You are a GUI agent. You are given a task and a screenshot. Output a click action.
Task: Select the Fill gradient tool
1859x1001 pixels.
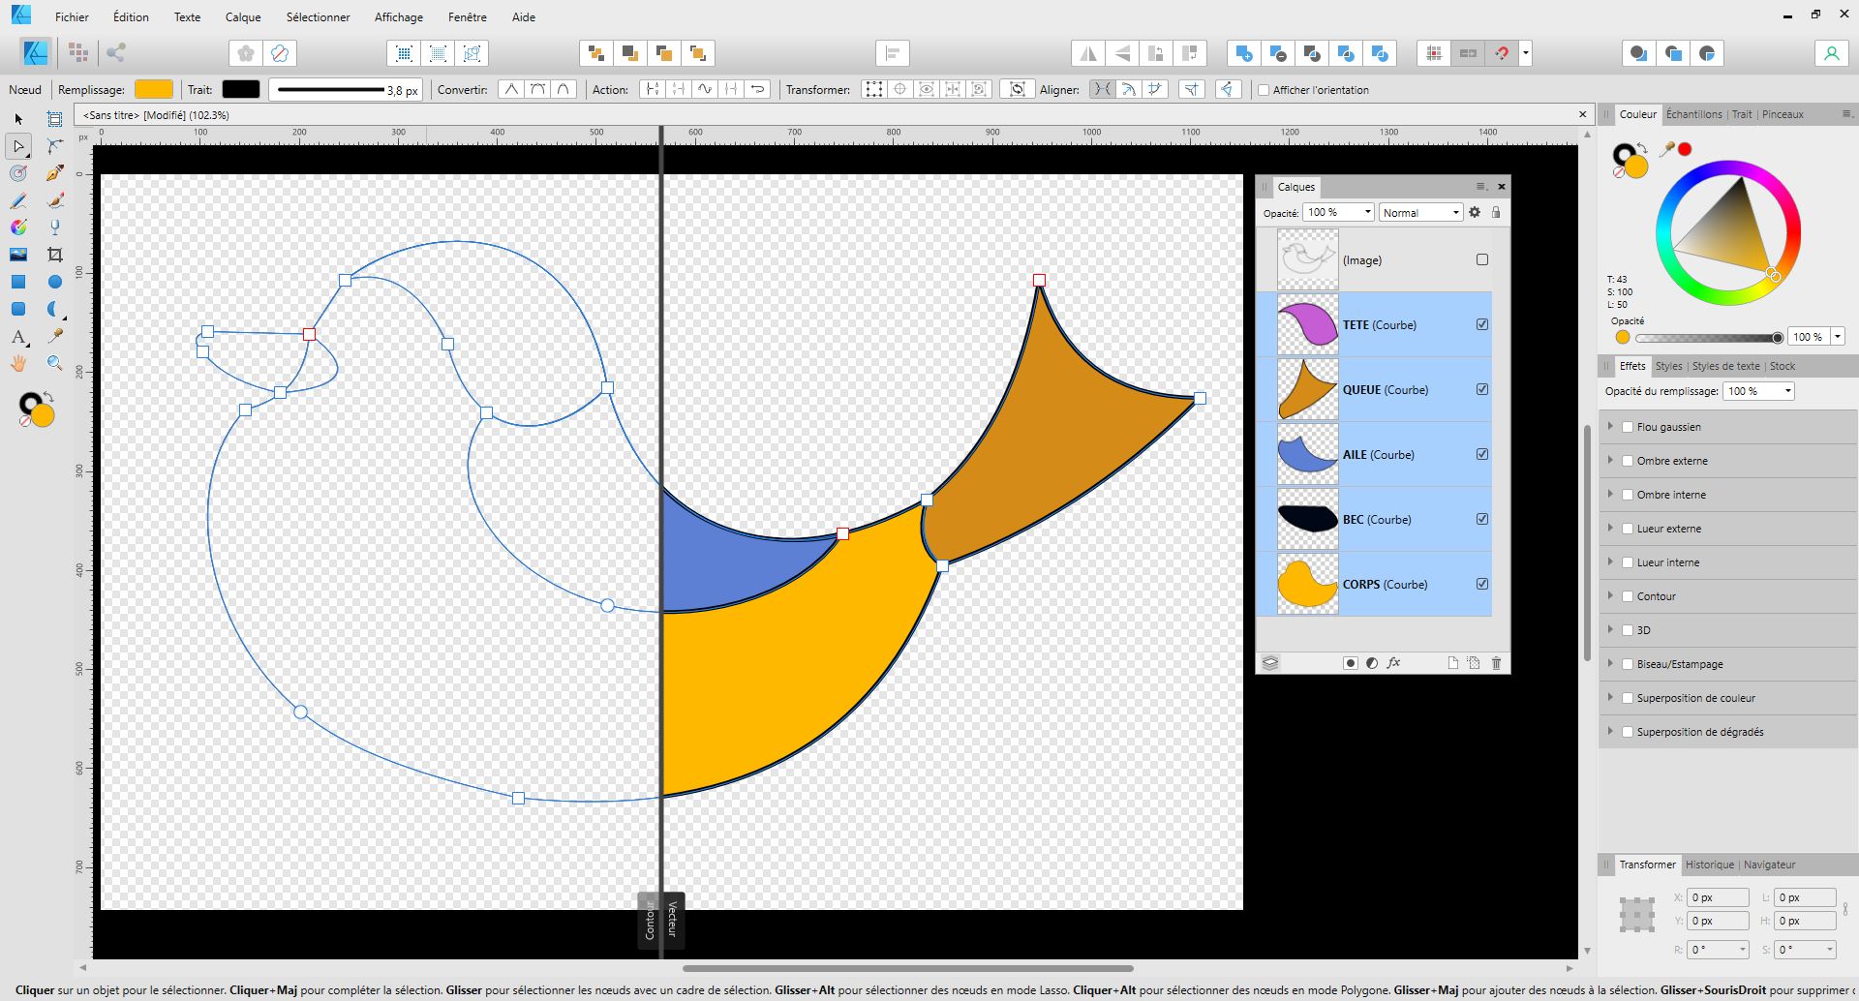coord(18,227)
